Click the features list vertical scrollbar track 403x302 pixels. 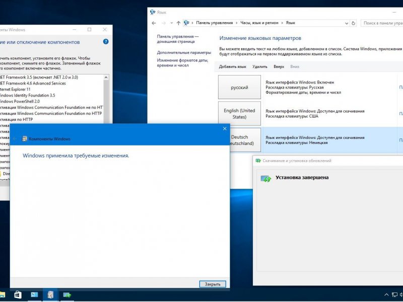click(106, 102)
